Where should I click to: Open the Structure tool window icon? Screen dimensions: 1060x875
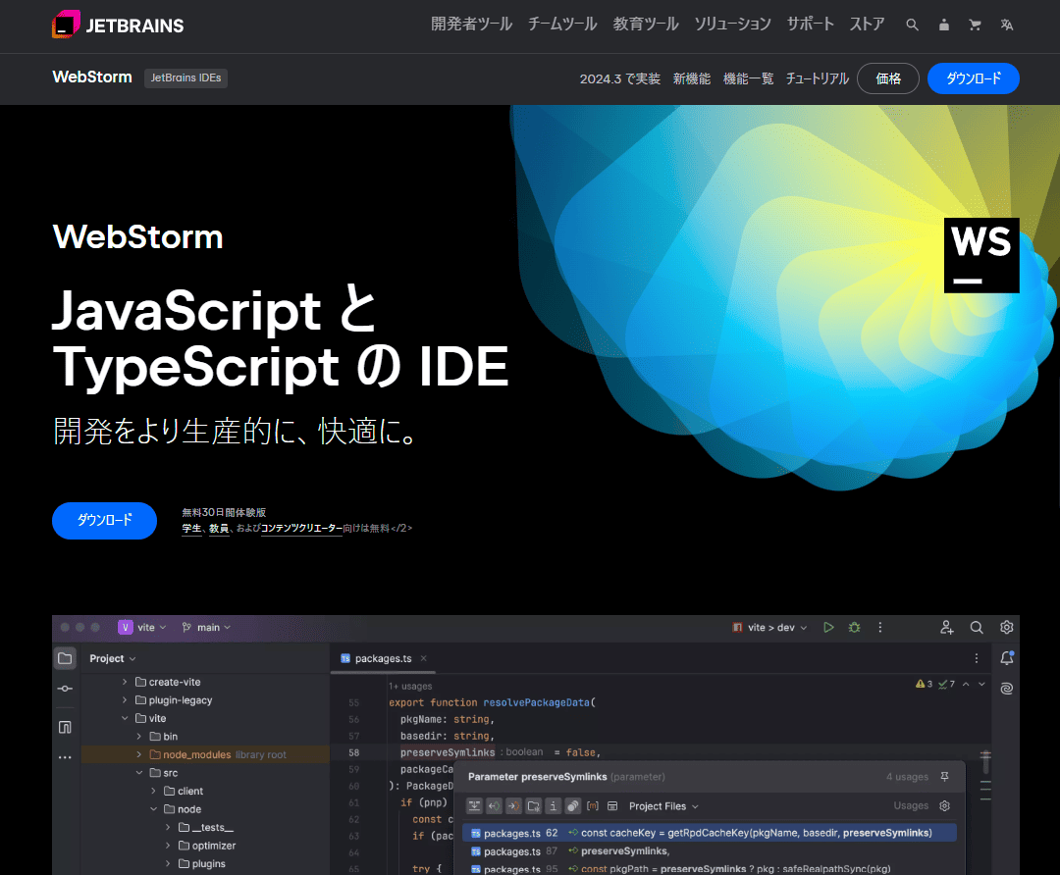click(65, 727)
